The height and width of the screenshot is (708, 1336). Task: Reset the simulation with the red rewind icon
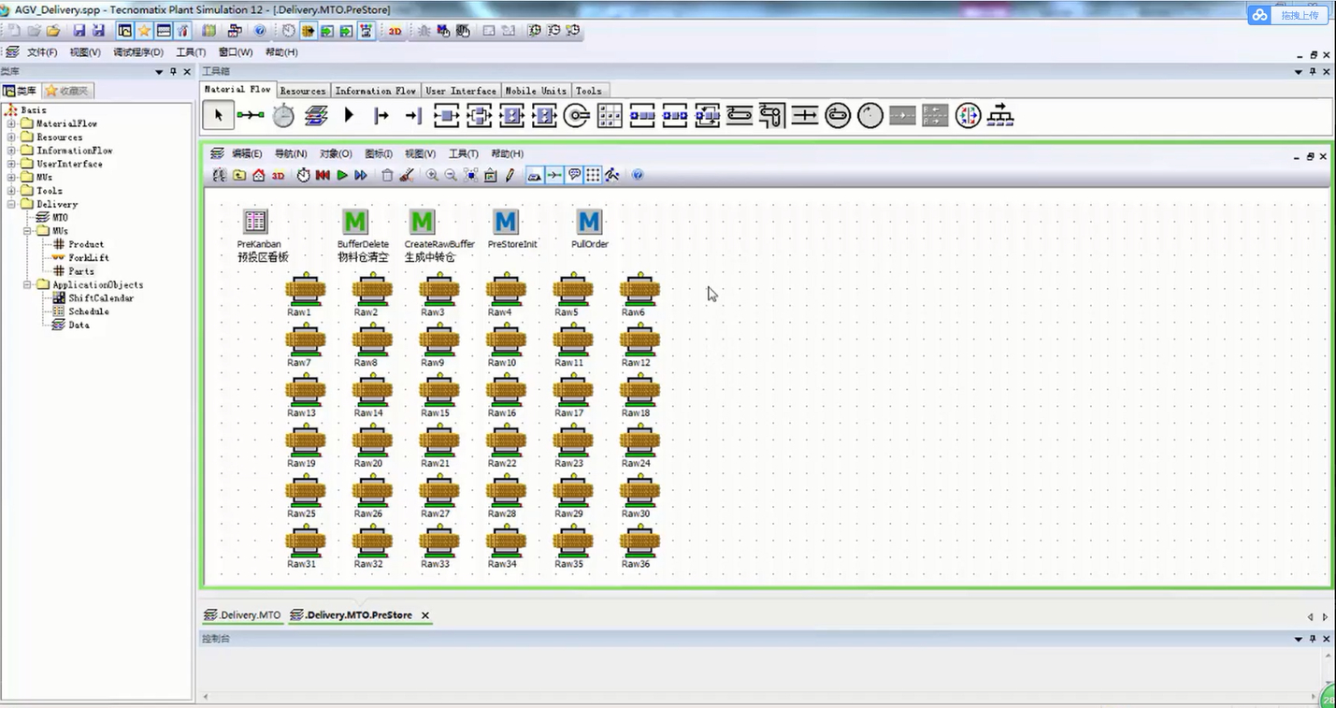[x=323, y=175]
